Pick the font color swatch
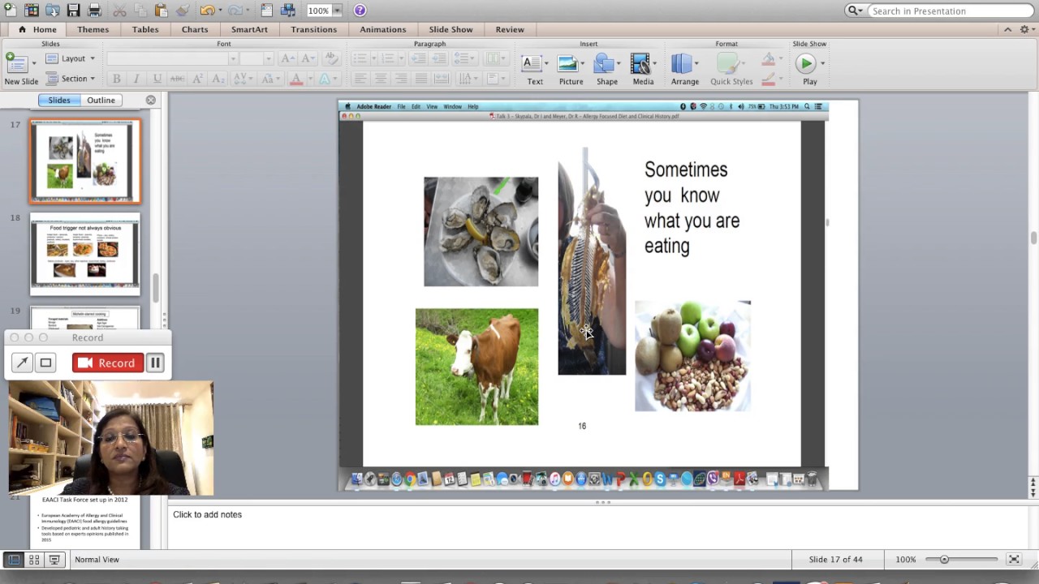 [x=295, y=79]
